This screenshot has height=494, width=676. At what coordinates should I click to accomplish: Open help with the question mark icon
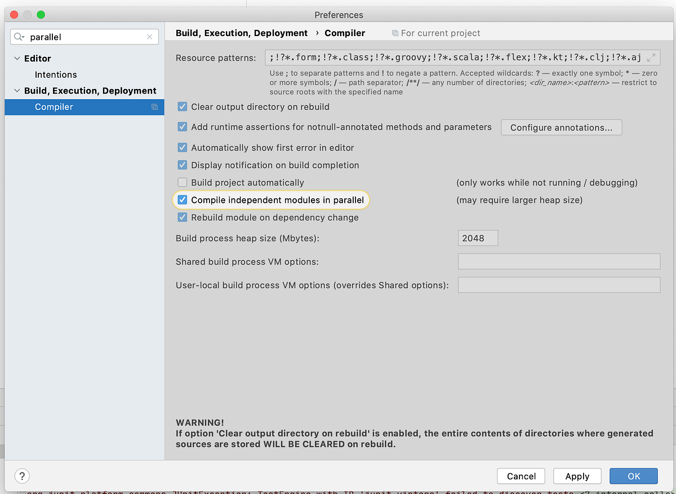click(21, 475)
